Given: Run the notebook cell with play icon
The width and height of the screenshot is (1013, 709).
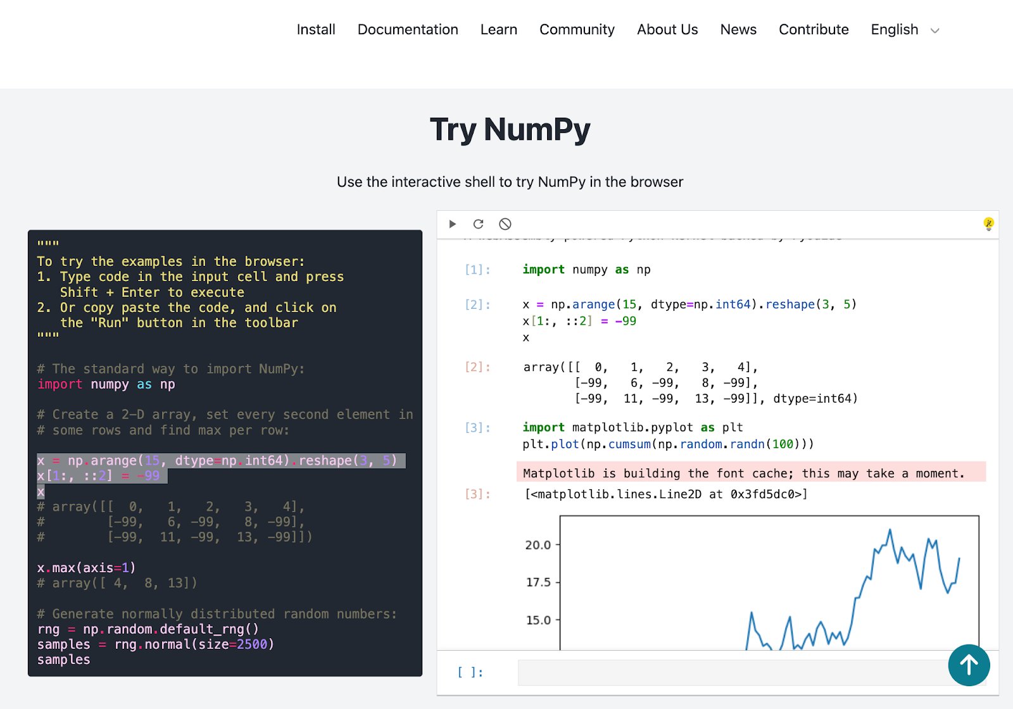Looking at the screenshot, I should coord(452,224).
